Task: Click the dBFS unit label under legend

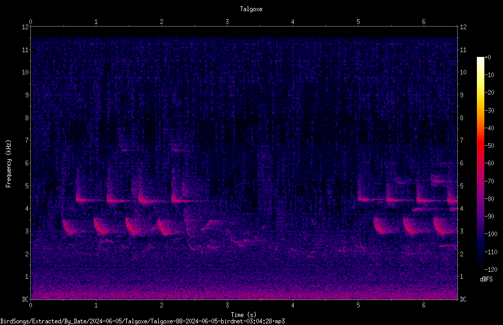Action: (486, 279)
